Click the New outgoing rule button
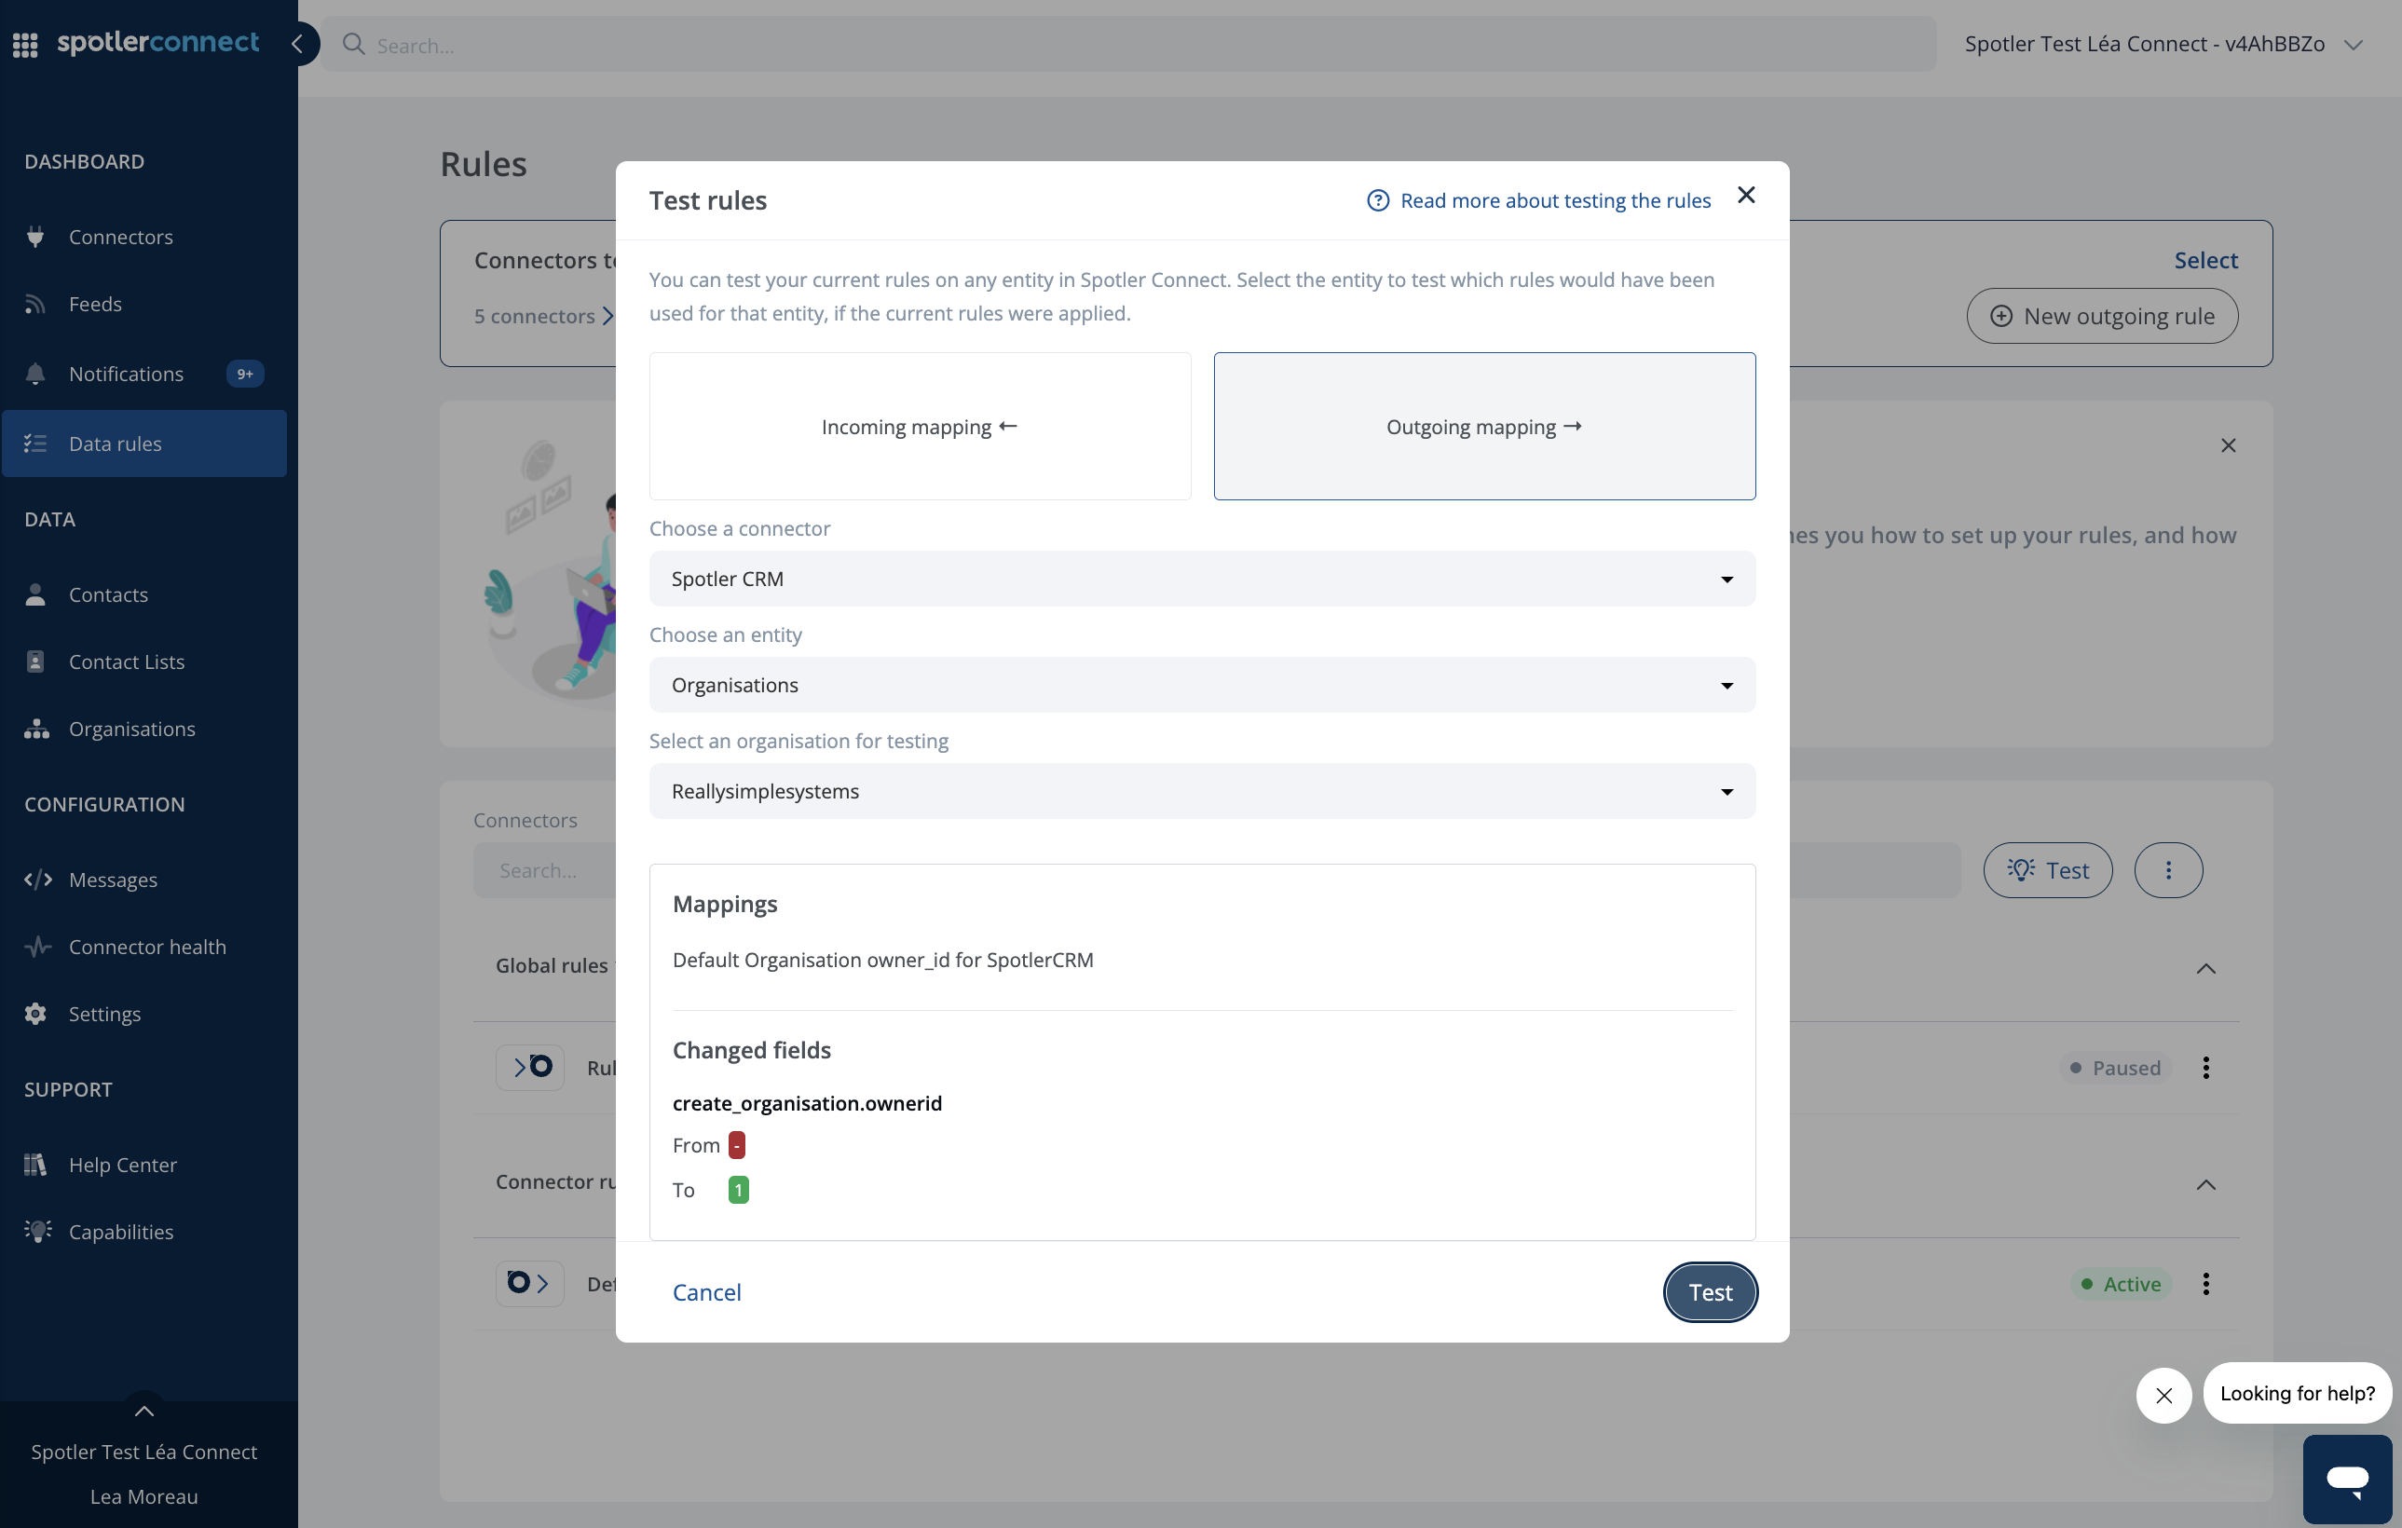Screen dimensions: 2402x1528 2103,315
